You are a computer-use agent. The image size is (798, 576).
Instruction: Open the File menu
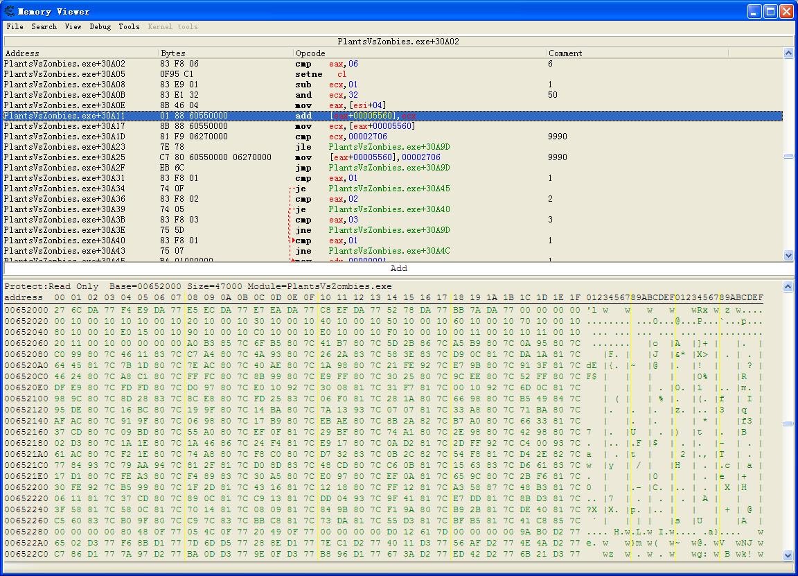[x=15, y=26]
